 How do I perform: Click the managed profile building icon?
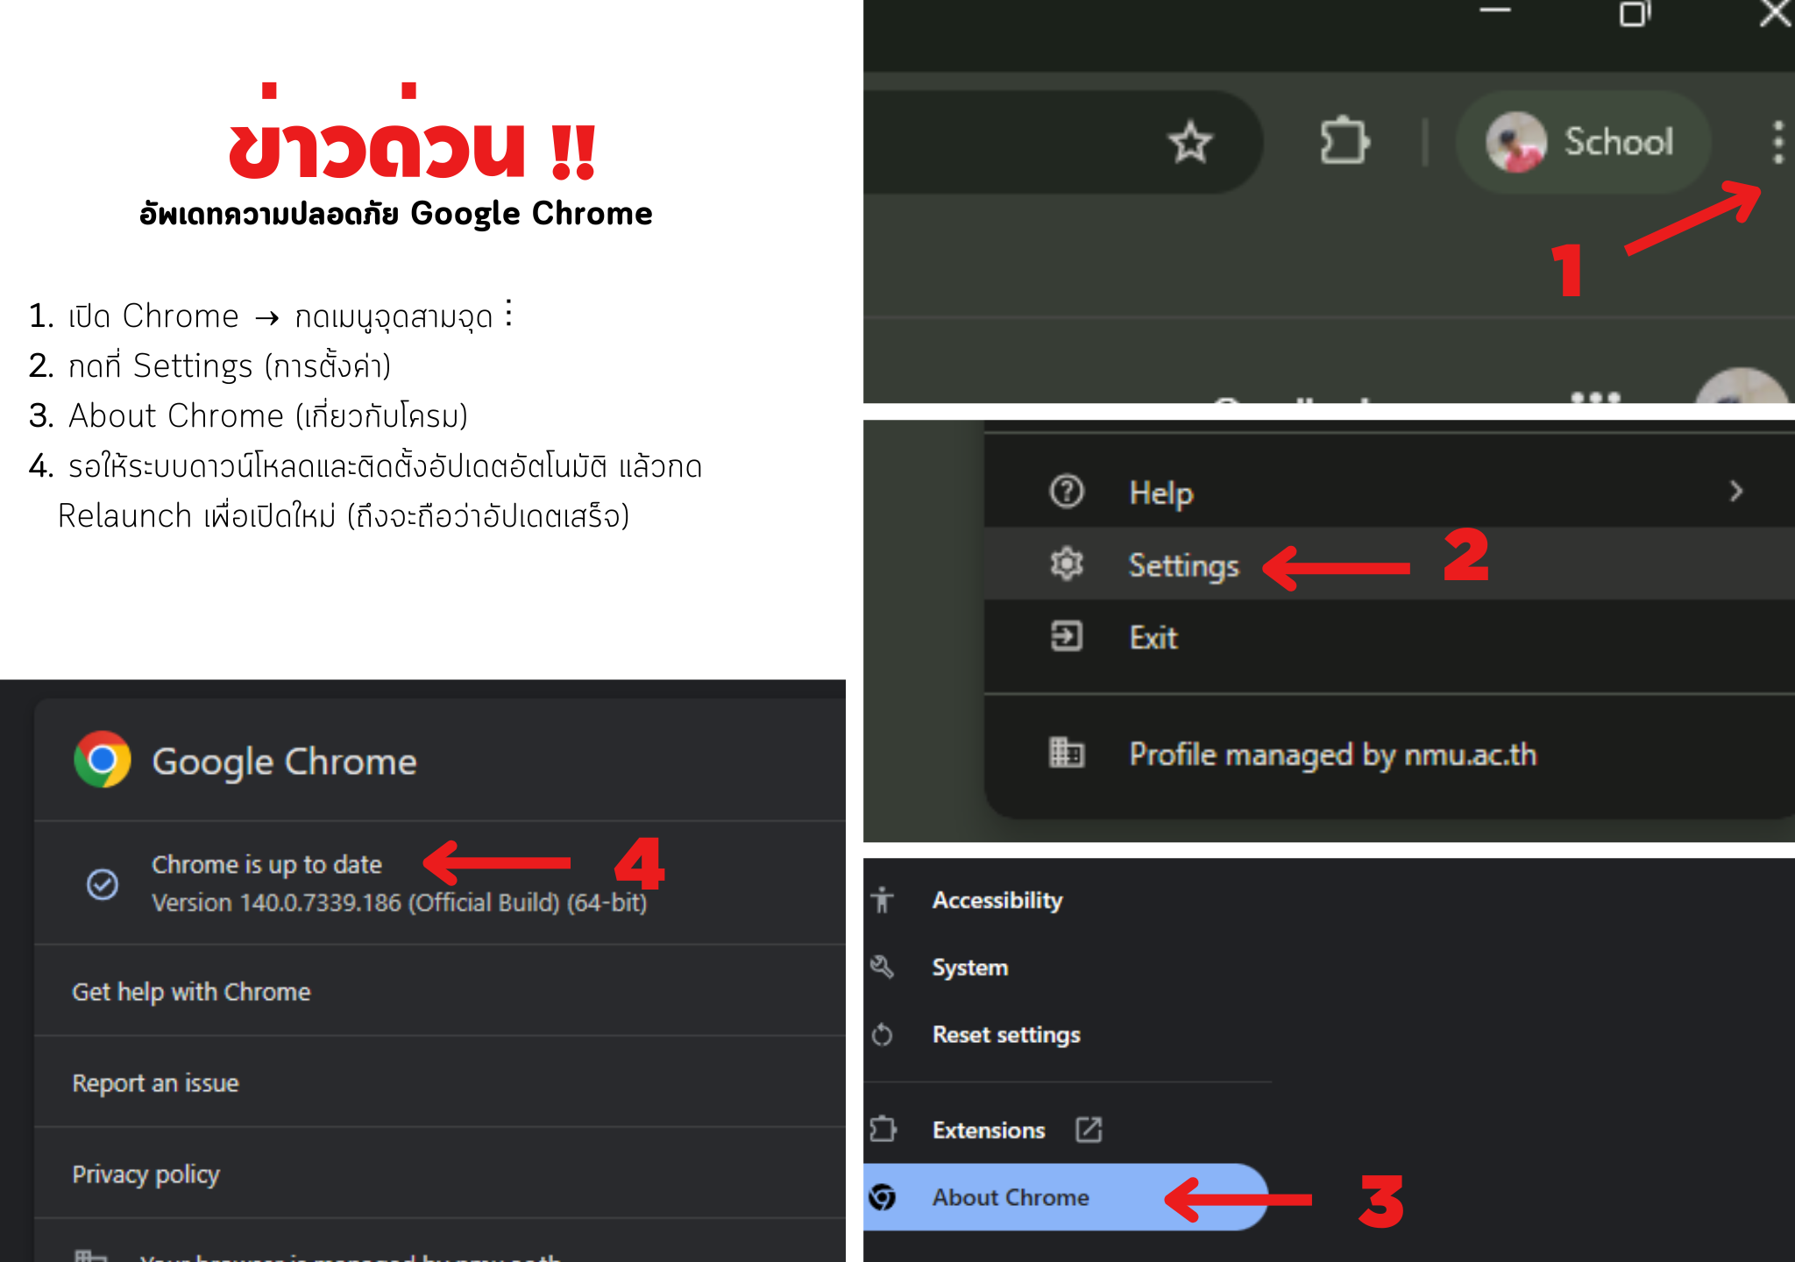(1067, 753)
